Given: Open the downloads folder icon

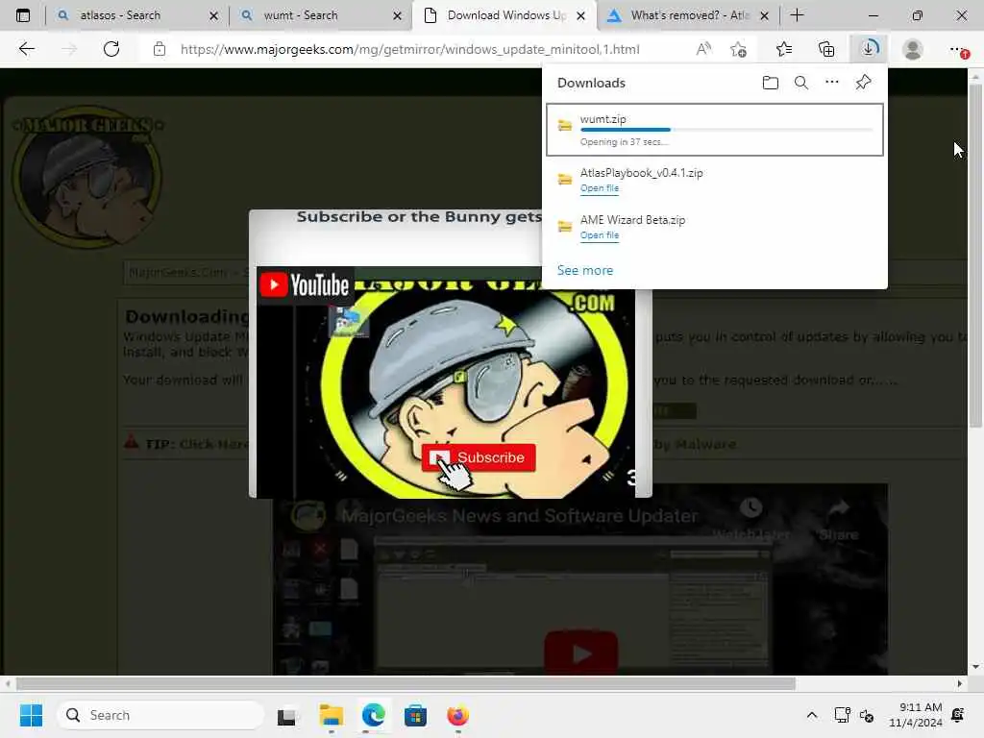Looking at the screenshot, I should [770, 83].
